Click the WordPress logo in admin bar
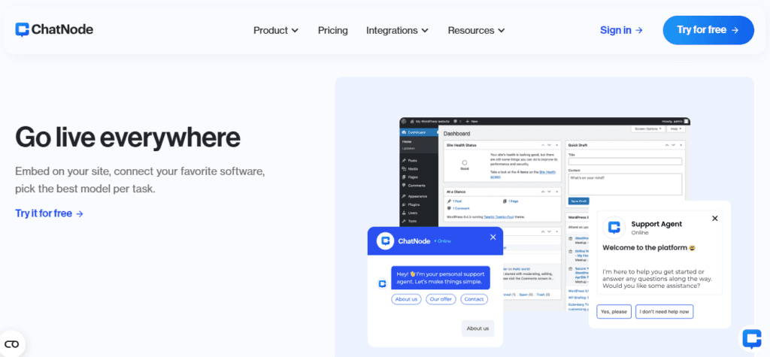770x357 pixels. [x=404, y=121]
